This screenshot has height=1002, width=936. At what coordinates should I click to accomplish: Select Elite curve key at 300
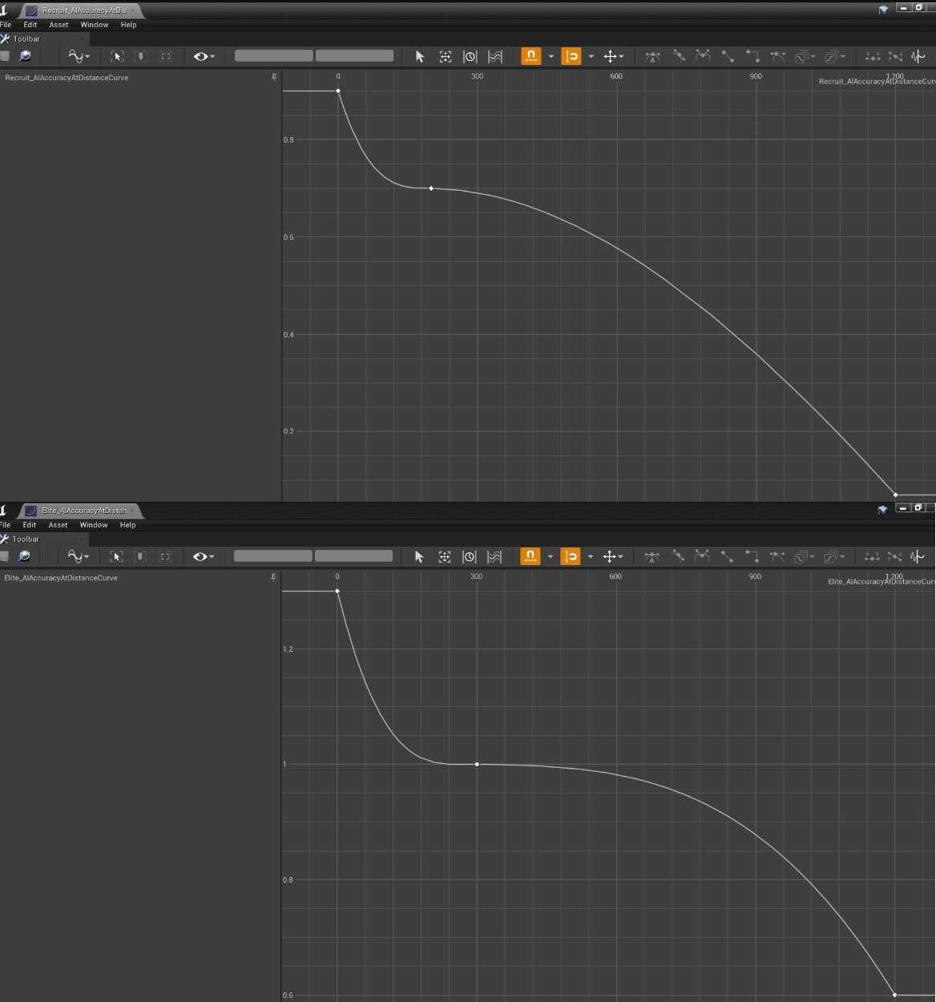[477, 764]
